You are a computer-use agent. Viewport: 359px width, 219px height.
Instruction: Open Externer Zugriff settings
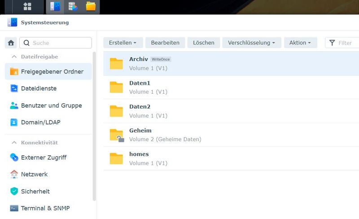point(48,158)
